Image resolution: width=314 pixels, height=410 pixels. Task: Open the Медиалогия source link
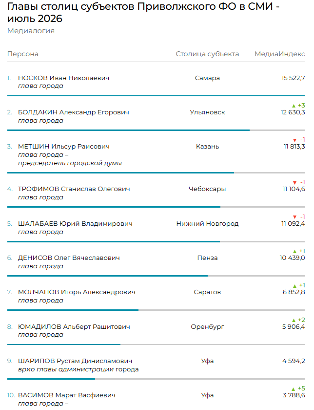pos(31,31)
